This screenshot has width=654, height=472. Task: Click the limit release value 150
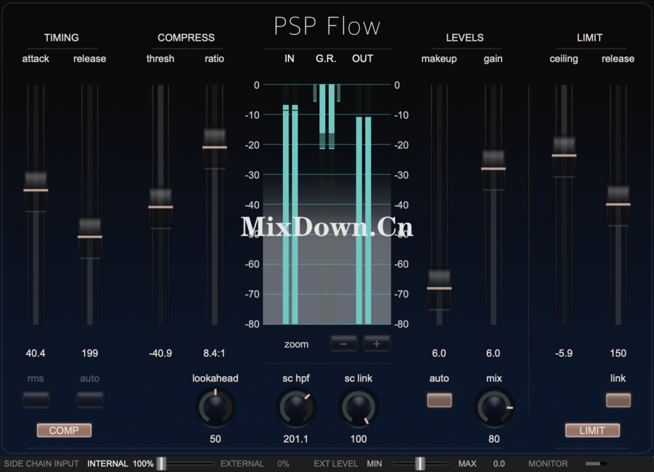(x=618, y=353)
